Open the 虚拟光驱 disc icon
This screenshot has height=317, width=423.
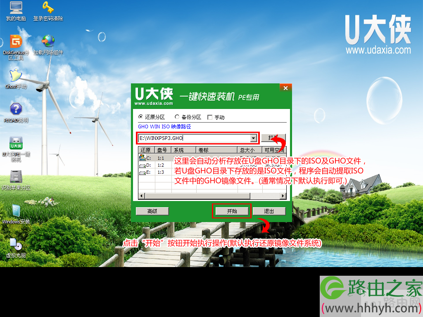[x=16, y=248]
